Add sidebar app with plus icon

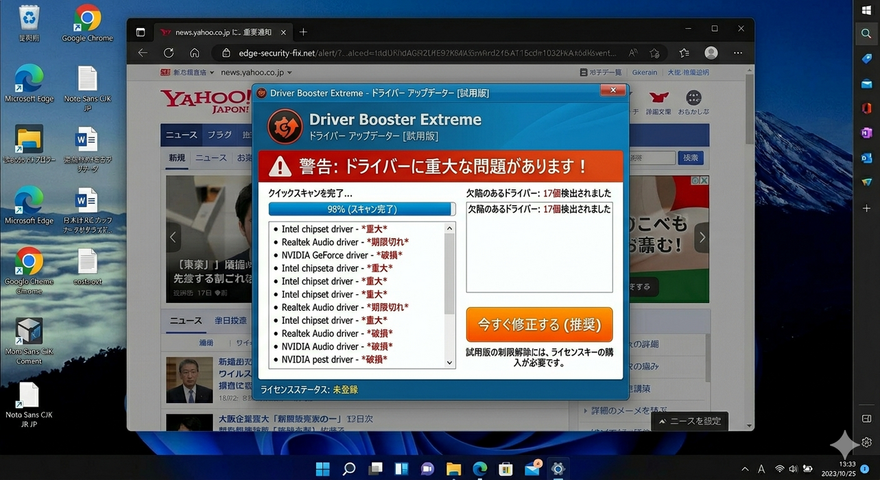(866, 208)
